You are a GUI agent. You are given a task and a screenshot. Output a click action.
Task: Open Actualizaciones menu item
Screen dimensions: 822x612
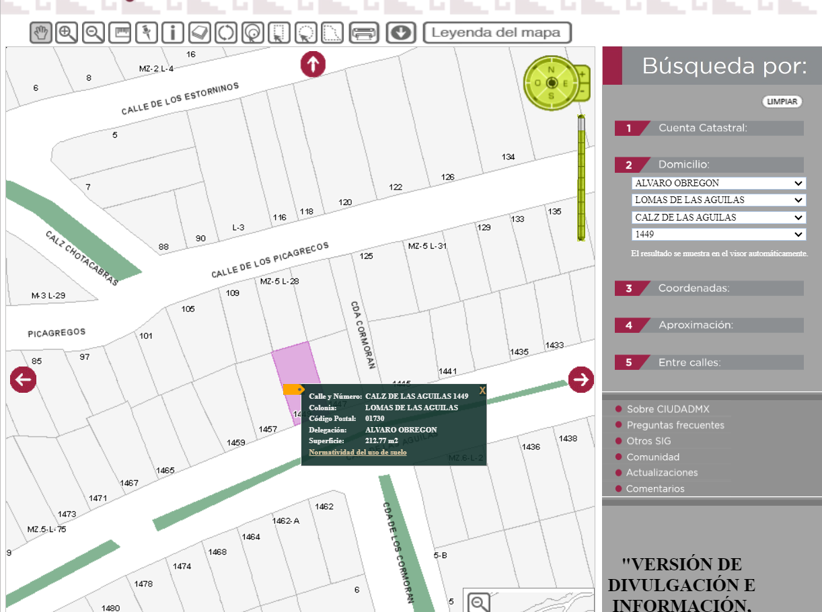tap(662, 473)
